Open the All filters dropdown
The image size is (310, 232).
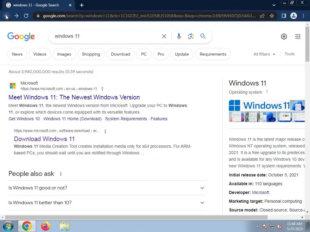(264, 54)
